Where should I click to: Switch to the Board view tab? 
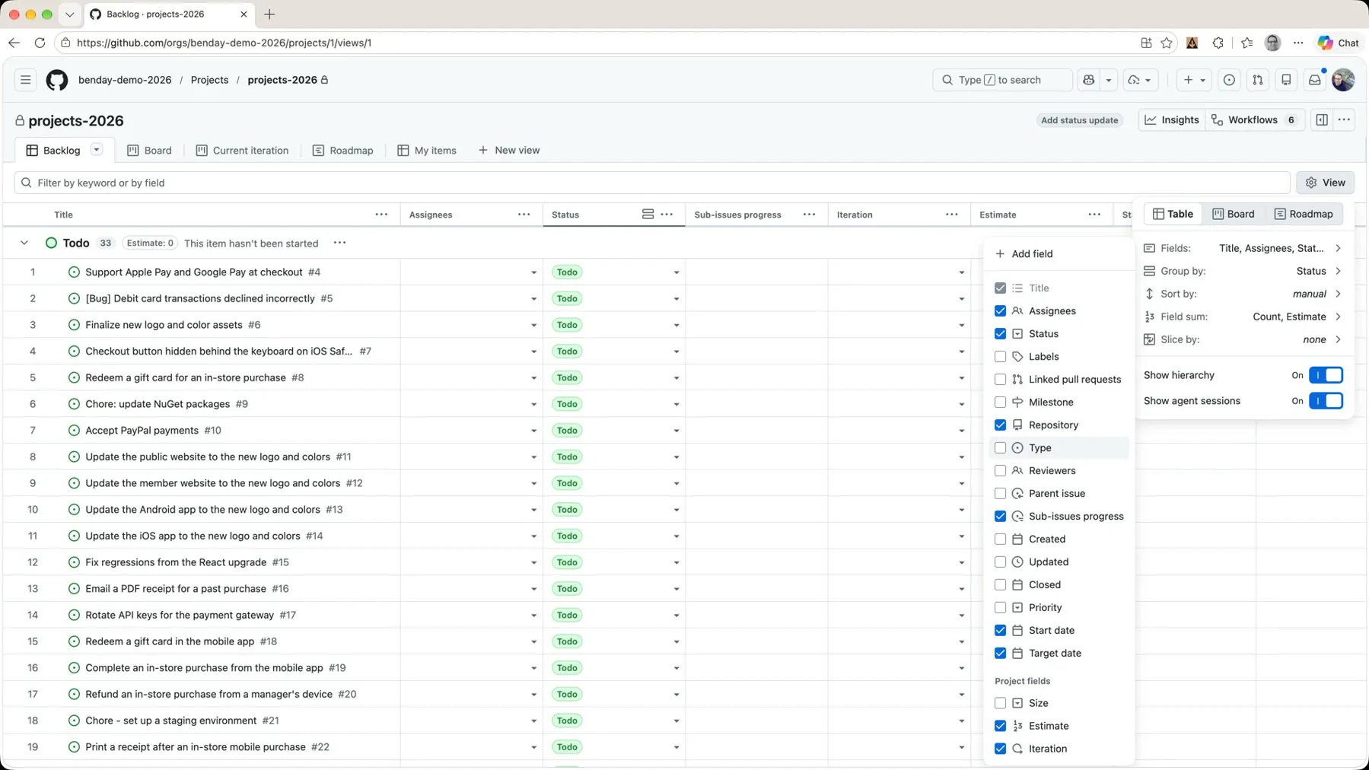[x=150, y=150]
